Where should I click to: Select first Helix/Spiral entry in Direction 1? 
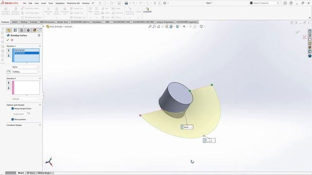click(27, 50)
